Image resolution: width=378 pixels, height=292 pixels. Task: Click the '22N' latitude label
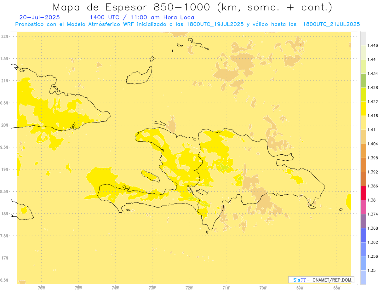pyautogui.click(x=5, y=36)
